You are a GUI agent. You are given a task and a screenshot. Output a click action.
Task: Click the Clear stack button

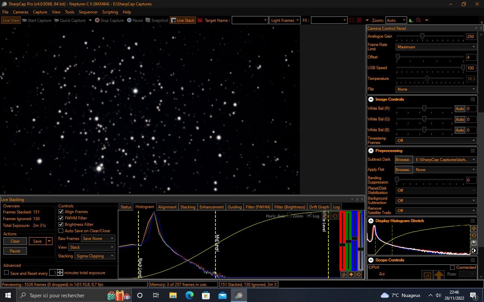(15, 241)
